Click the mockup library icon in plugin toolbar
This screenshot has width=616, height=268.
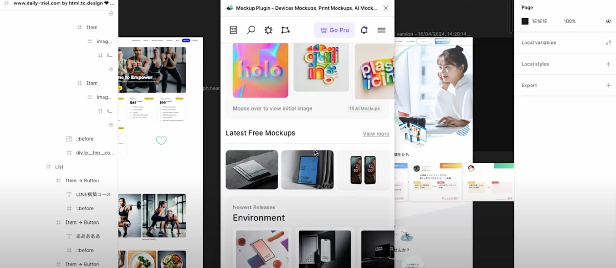click(234, 30)
